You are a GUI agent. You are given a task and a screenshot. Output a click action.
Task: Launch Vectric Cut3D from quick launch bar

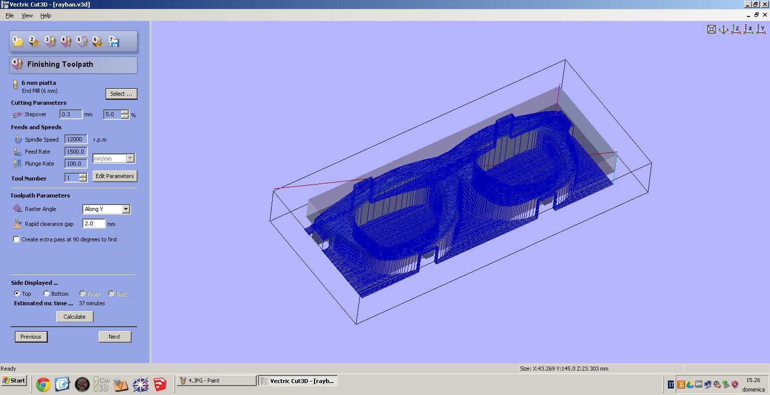[102, 385]
